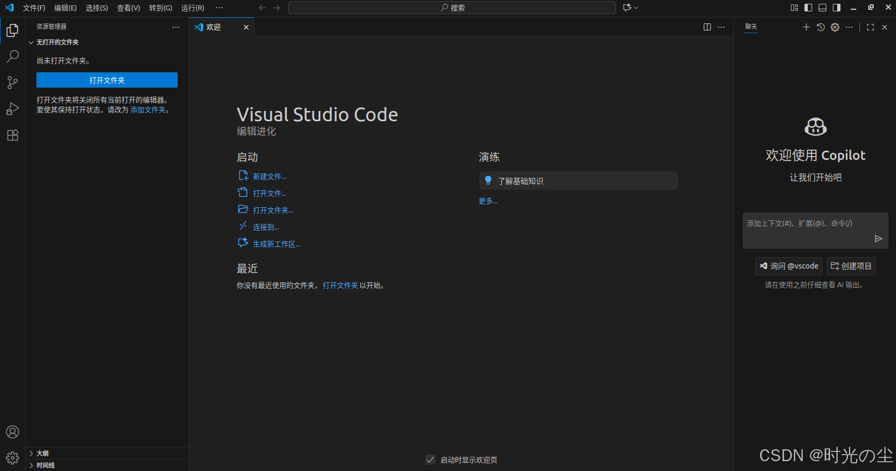Open the Manage gear in activity bar
This screenshot has height=471, width=896.
pyautogui.click(x=13, y=458)
